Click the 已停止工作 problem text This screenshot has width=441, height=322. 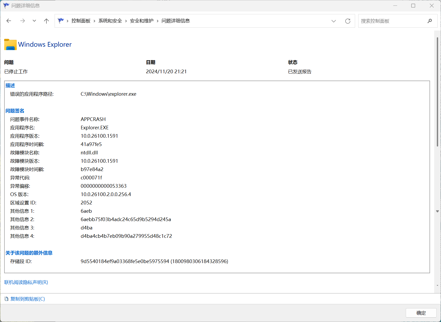[x=16, y=72]
